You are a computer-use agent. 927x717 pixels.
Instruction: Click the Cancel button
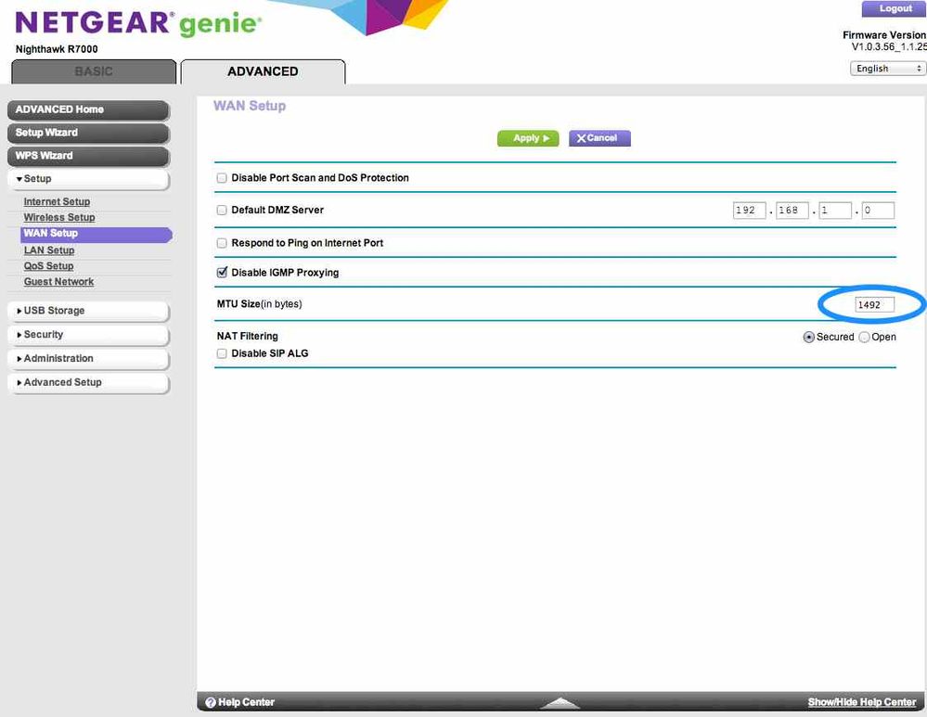599,138
